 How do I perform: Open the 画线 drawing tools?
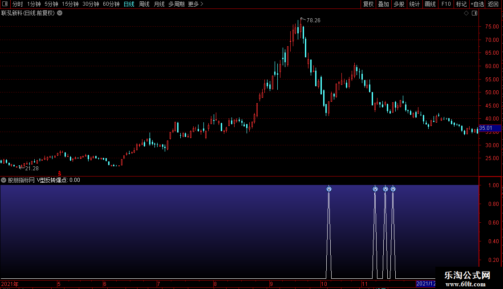coord(430,4)
